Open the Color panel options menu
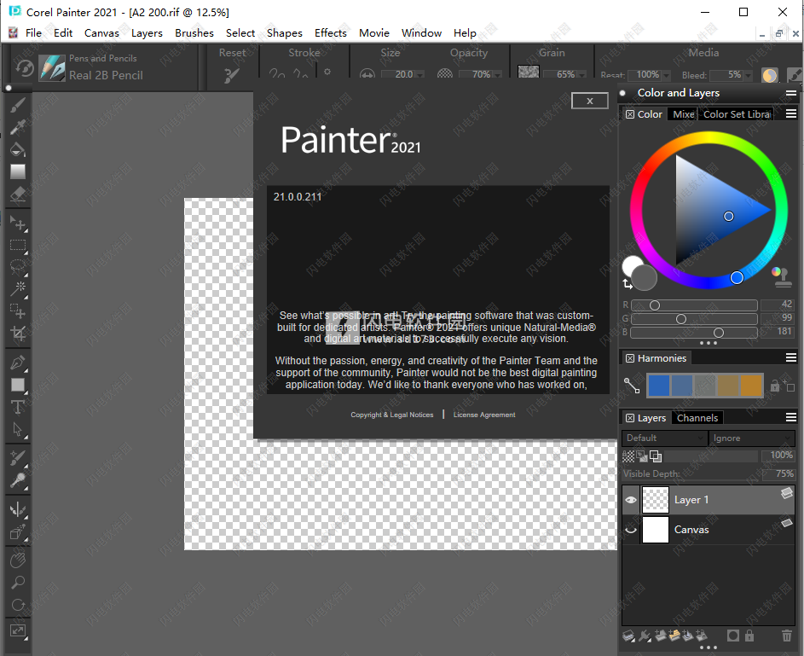The image size is (804, 656). (791, 113)
